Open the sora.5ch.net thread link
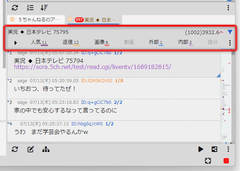This screenshot has width=240, height=171. coord(93,67)
